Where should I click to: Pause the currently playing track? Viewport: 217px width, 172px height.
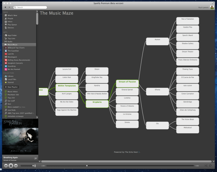tap(11, 165)
